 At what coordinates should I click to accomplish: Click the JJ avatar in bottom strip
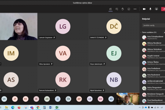pyautogui.click(x=58, y=99)
